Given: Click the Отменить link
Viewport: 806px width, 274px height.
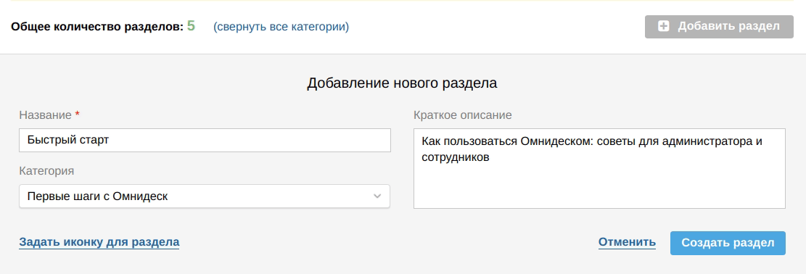Looking at the screenshot, I should pos(627,242).
